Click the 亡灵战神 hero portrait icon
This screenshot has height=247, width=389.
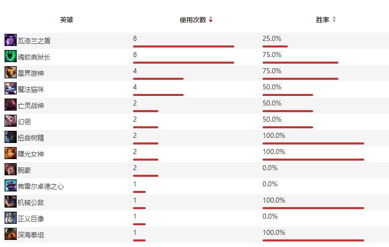(x=11, y=105)
